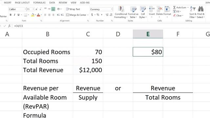Viewport: 210px width, 118px height.
Task: Click the Format Painter button
Action: click(3, 16)
